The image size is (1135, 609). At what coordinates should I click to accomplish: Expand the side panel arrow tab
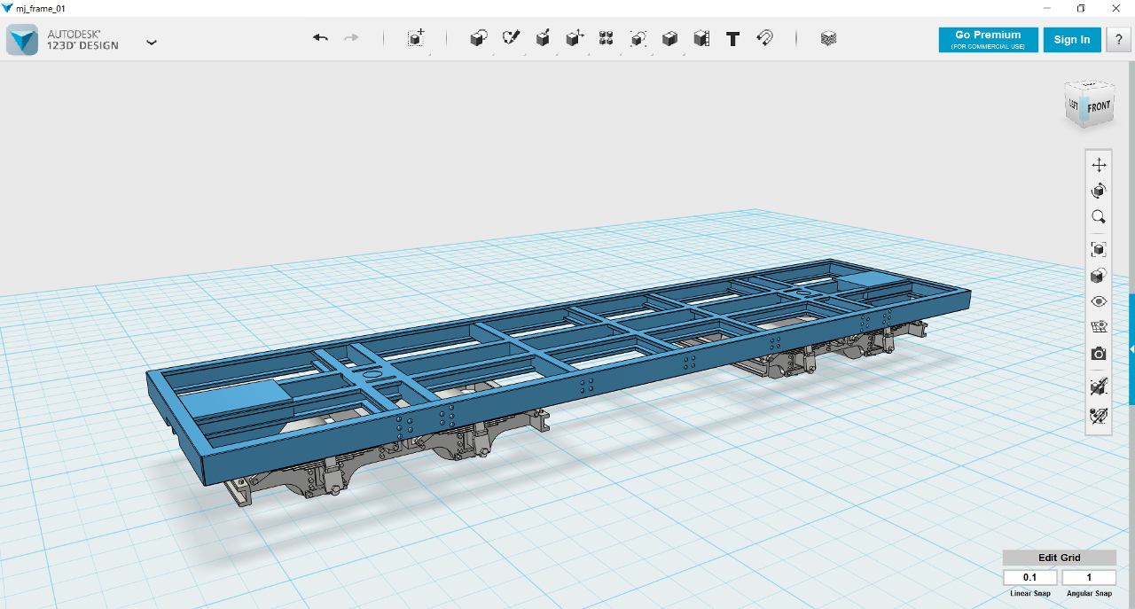click(x=1131, y=350)
